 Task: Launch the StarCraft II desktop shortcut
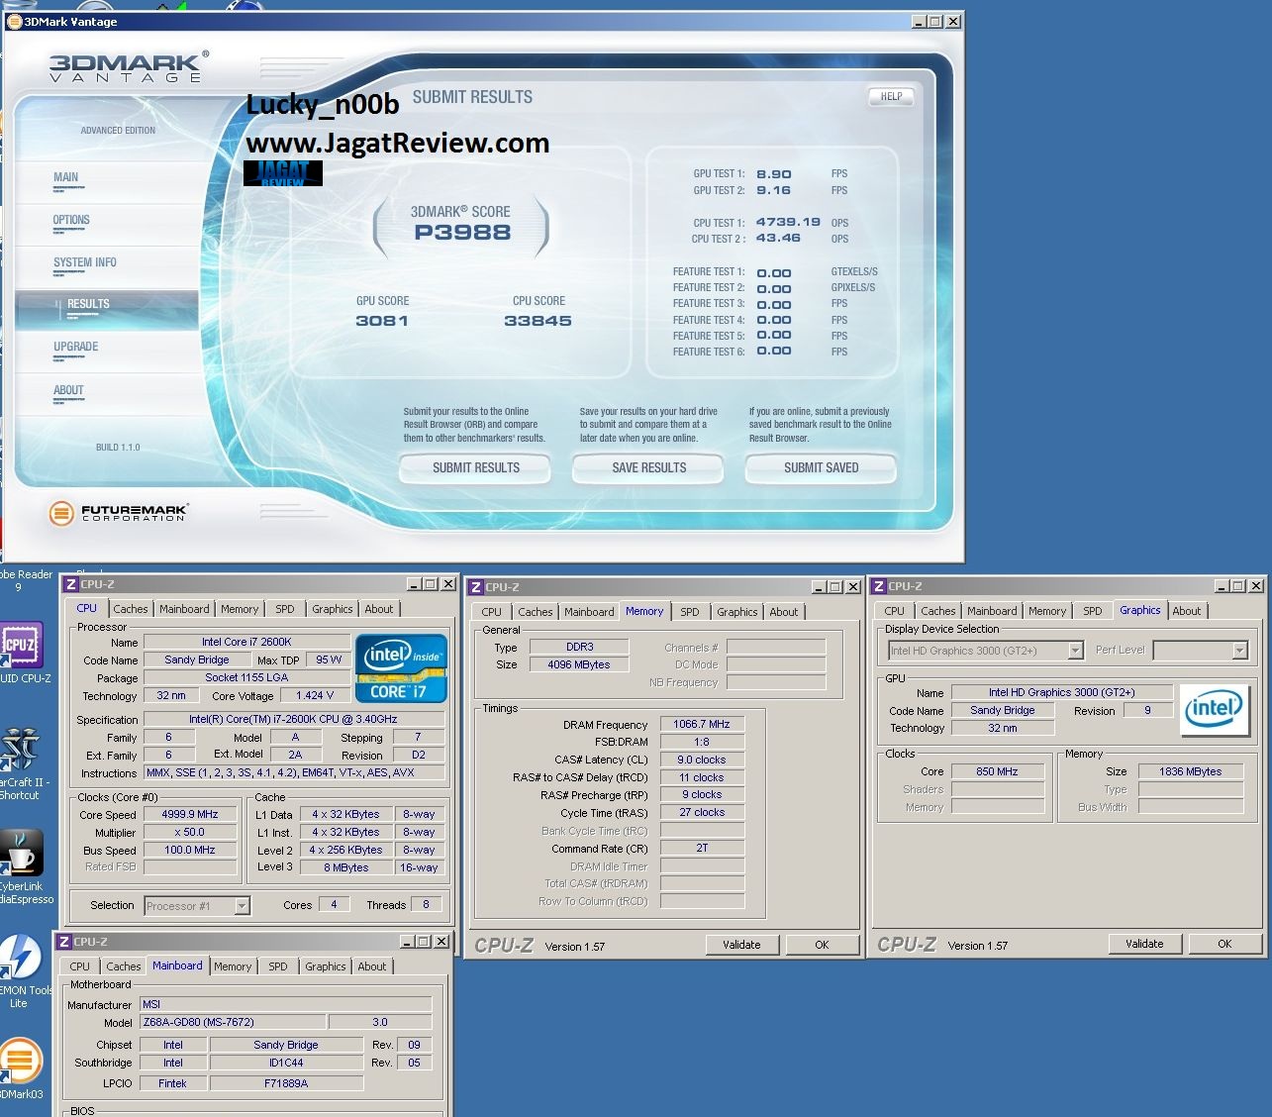20,753
